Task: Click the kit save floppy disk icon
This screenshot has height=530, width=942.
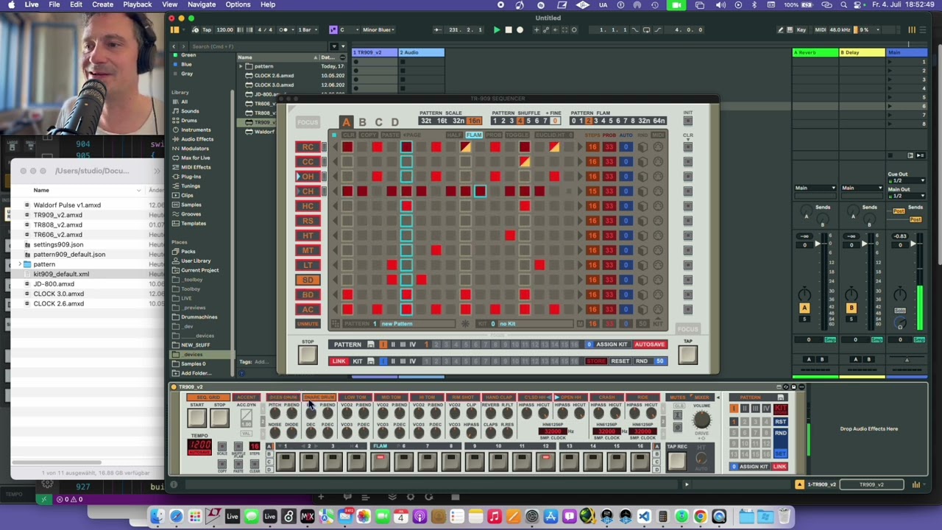Action: pyautogui.click(x=371, y=361)
